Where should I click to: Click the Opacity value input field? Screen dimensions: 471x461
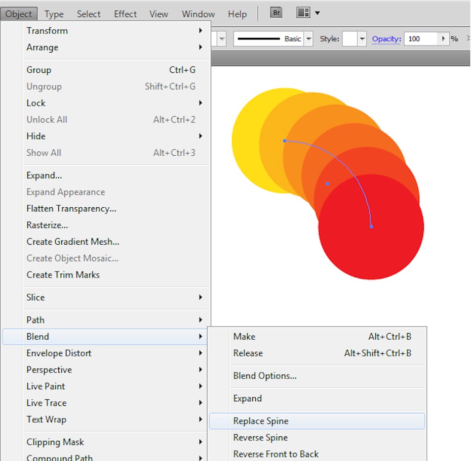(421, 39)
